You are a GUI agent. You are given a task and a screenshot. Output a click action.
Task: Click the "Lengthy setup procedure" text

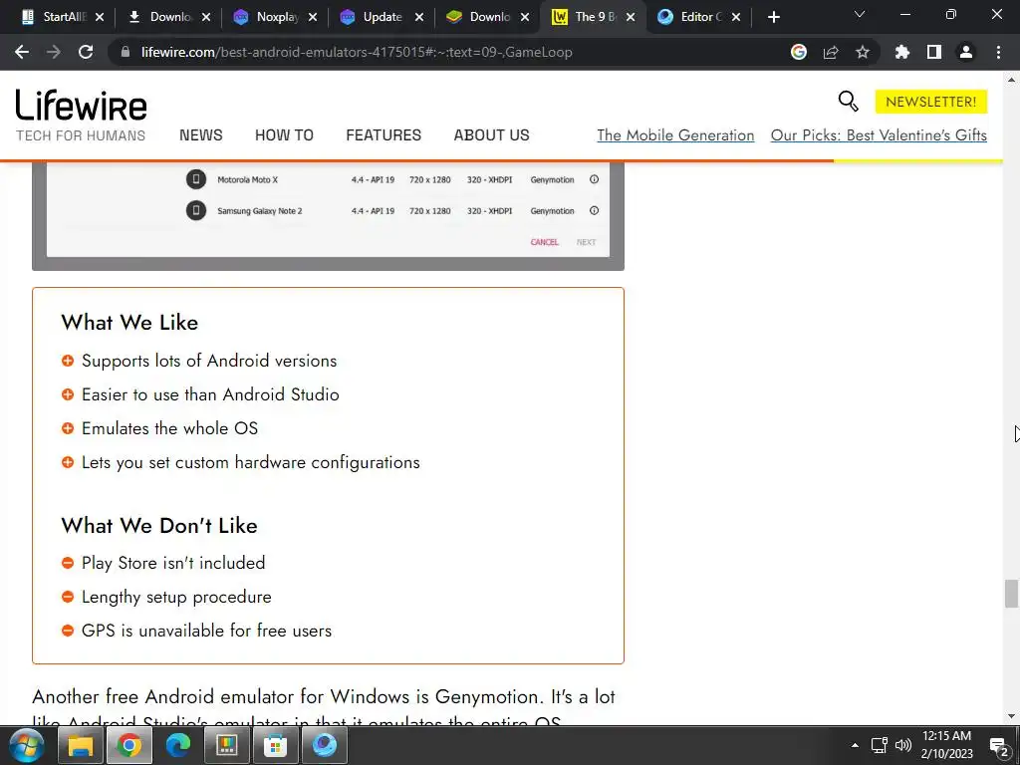(x=176, y=597)
